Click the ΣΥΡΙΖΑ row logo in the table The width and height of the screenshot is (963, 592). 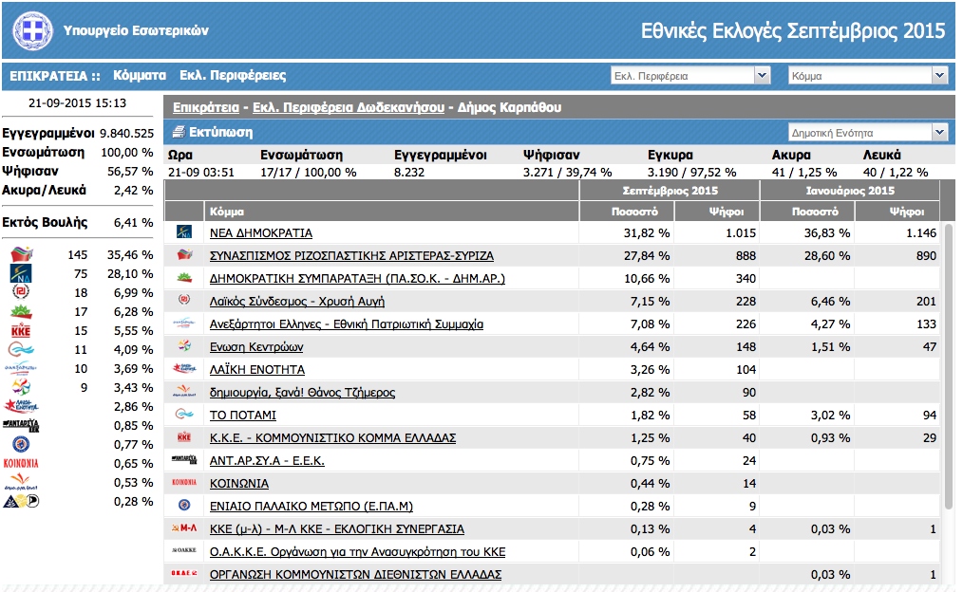pos(184,255)
